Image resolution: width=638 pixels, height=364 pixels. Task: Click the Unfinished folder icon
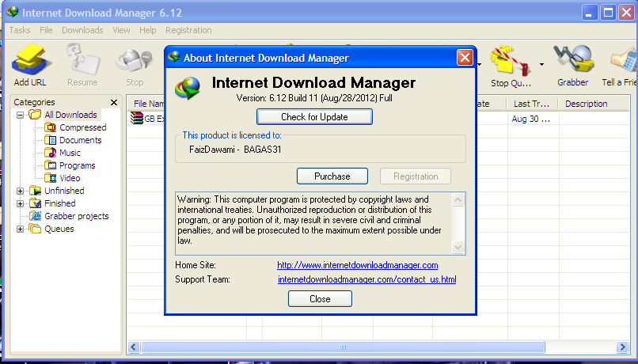click(x=36, y=191)
